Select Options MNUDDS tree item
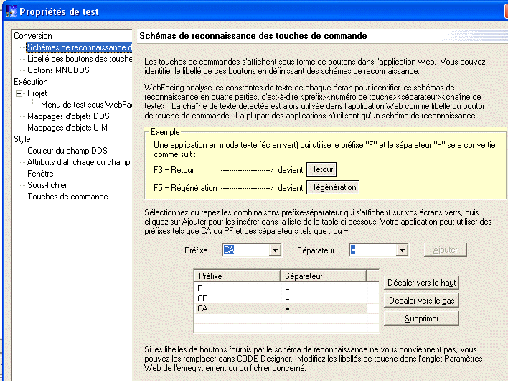Viewport: 508px width, 381px height. (58, 70)
